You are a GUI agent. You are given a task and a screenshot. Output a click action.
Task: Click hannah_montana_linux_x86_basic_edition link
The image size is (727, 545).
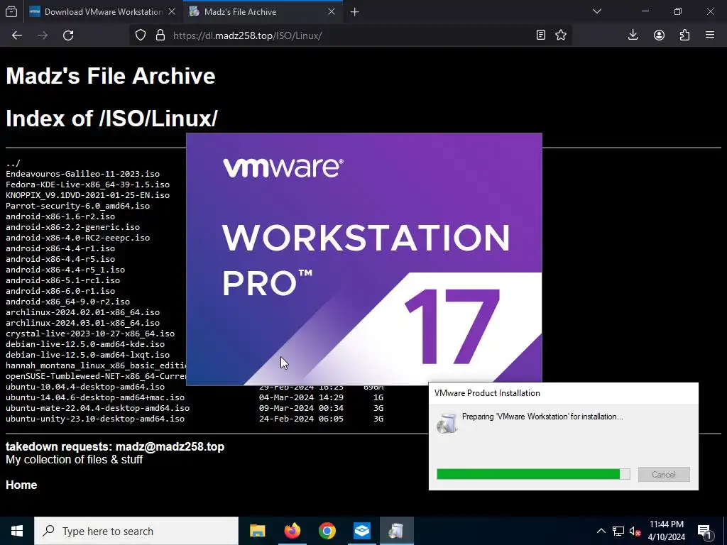click(96, 365)
